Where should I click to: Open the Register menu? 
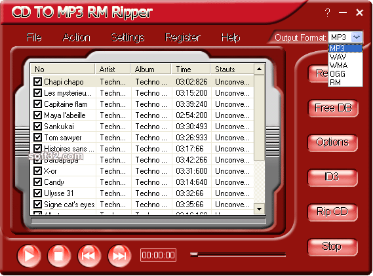click(183, 37)
